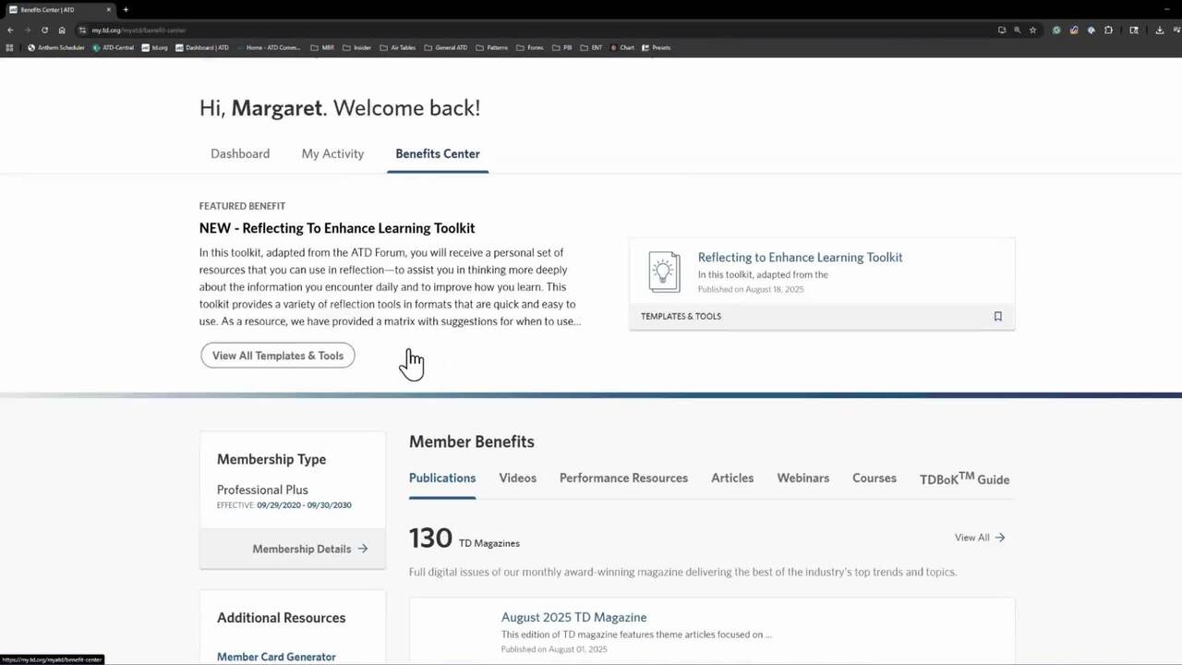The width and height of the screenshot is (1182, 665).
Task: Select the Publications member benefits tab
Action: coord(442,478)
